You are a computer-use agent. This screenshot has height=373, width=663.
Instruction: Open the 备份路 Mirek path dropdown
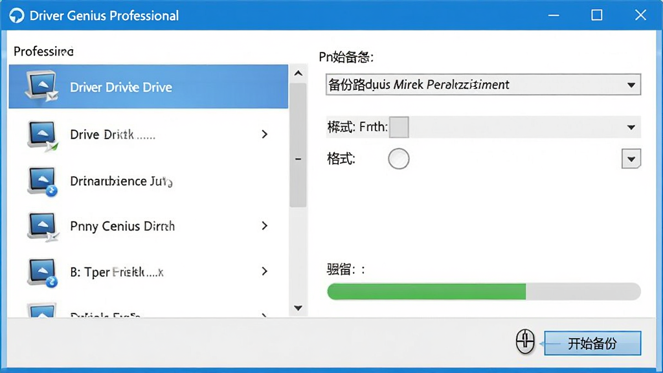(483, 85)
